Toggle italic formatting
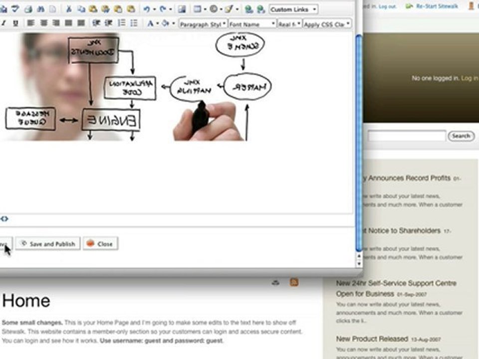This screenshot has width=479, height=359. coord(3,23)
